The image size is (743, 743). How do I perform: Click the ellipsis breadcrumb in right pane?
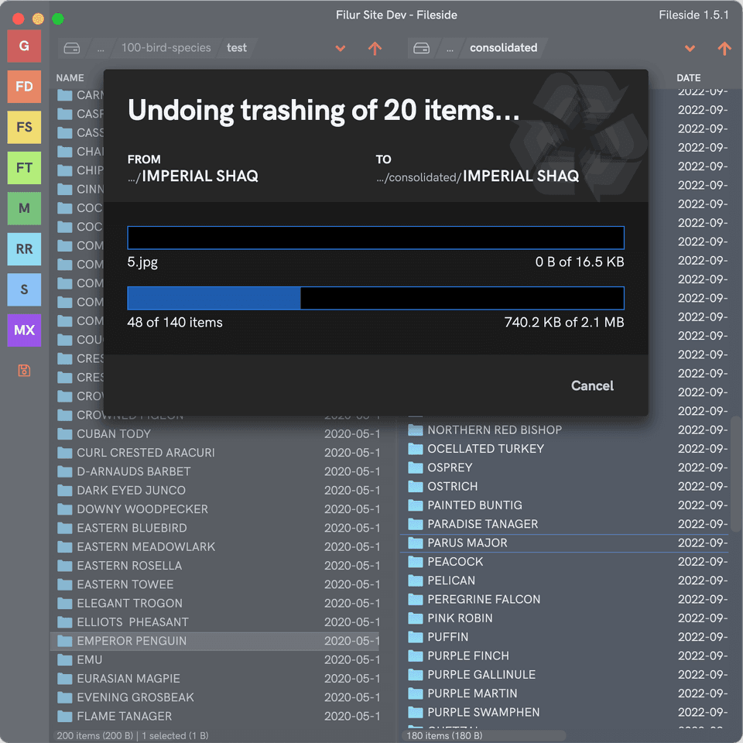[450, 48]
